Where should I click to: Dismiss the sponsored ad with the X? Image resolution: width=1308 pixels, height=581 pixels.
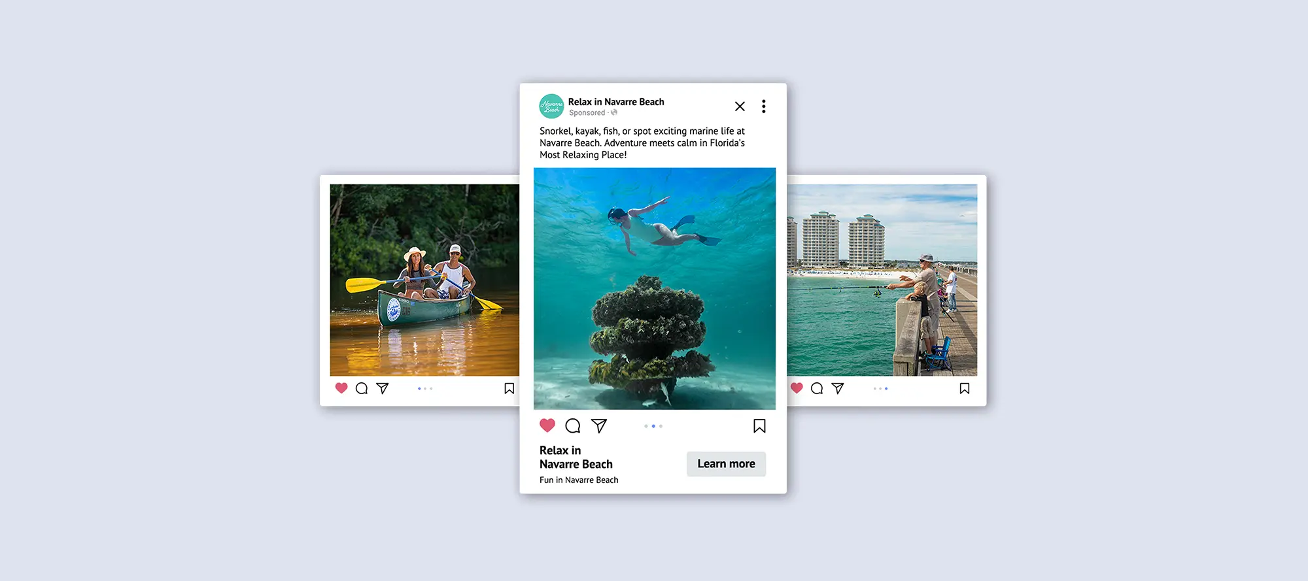point(740,107)
